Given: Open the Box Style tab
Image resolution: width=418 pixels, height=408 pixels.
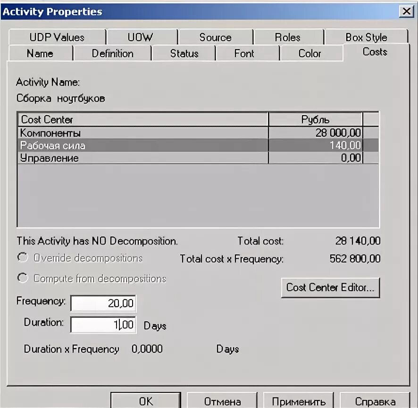Looking at the screenshot, I should tap(366, 37).
